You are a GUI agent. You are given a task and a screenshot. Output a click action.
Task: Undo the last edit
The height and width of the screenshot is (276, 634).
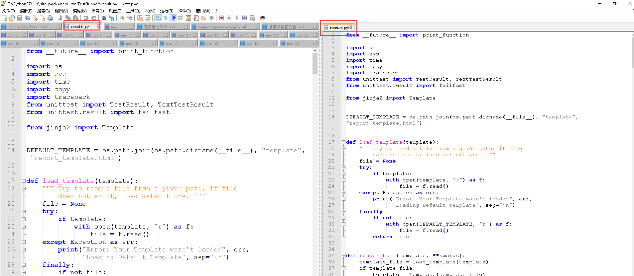(86, 18)
